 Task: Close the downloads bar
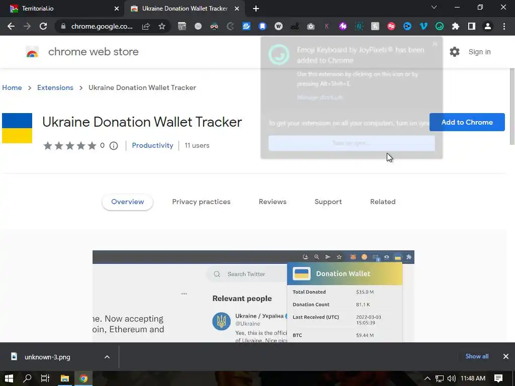coord(506,356)
